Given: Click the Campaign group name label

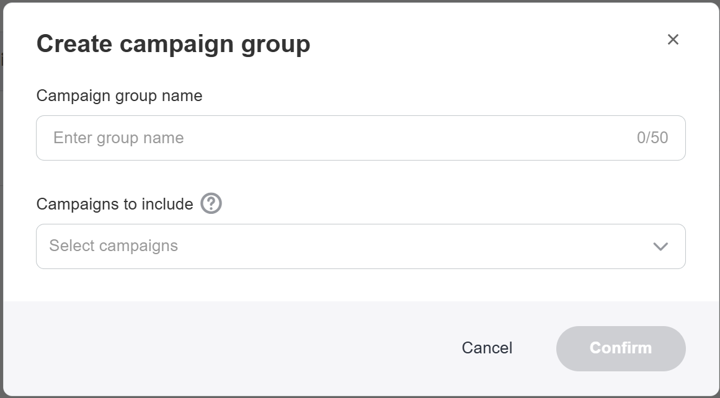Looking at the screenshot, I should coord(120,95).
